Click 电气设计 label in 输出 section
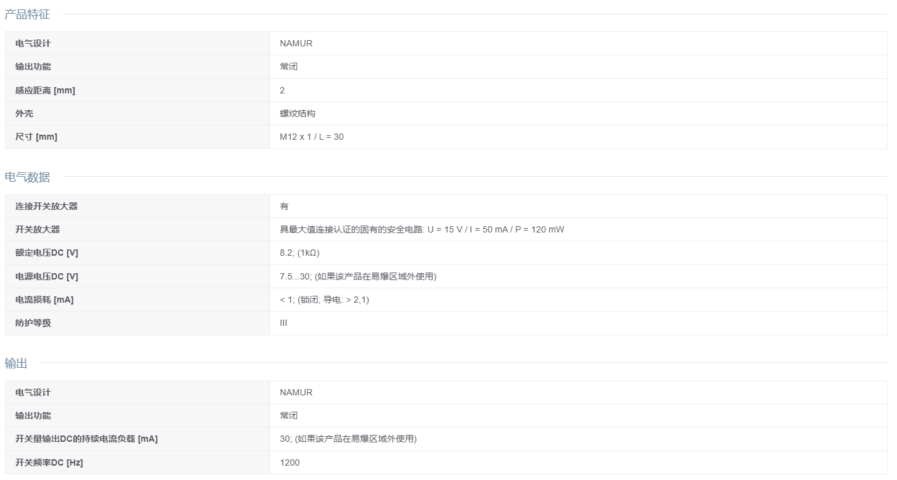Viewport: 897px width, 480px height. click(33, 392)
